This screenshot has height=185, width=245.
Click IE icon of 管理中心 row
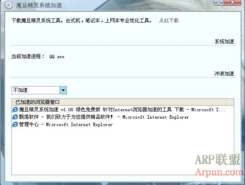click(15, 124)
